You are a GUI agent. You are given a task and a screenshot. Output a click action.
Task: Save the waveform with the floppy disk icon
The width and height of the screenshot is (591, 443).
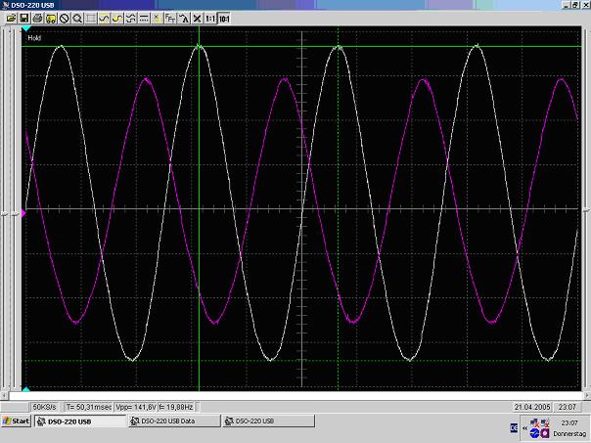(24, 18)
